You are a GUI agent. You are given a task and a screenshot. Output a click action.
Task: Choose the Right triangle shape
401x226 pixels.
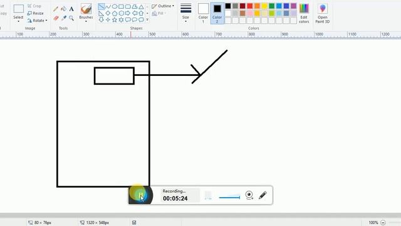pyautogui.click(x=102, y=13)
